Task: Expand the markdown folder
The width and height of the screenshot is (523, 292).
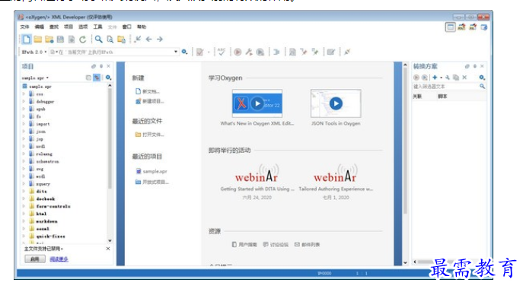Action: (x=24, y=221)
